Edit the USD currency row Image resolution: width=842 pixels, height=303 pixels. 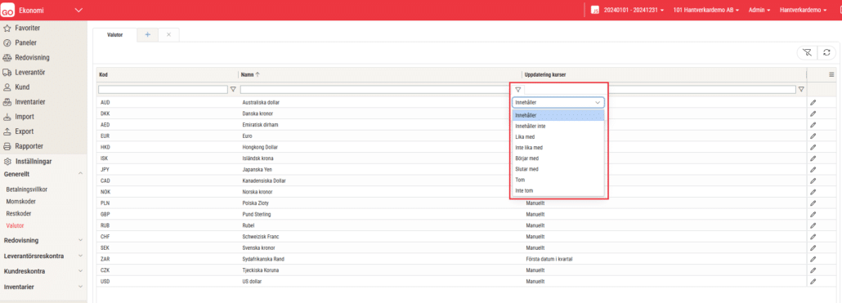(x=813, y=281)
